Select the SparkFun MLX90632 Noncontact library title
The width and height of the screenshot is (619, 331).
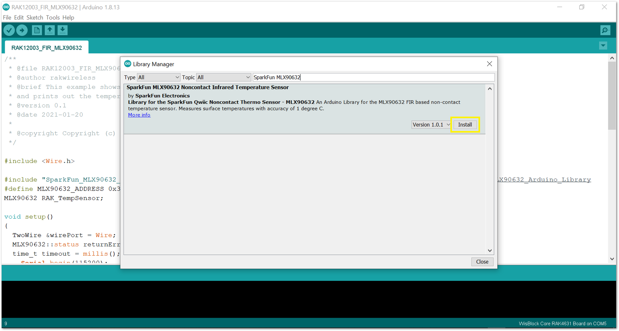[208, 87]
